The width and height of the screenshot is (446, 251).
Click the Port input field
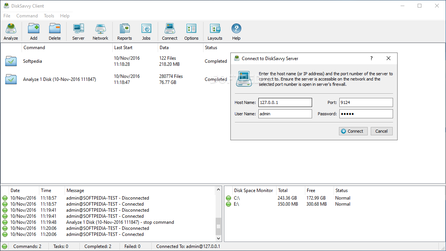[x=366, y=102]
